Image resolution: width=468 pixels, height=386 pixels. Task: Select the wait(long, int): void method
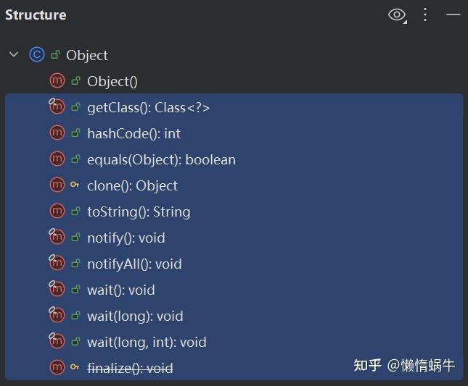(x=147, y=342)
